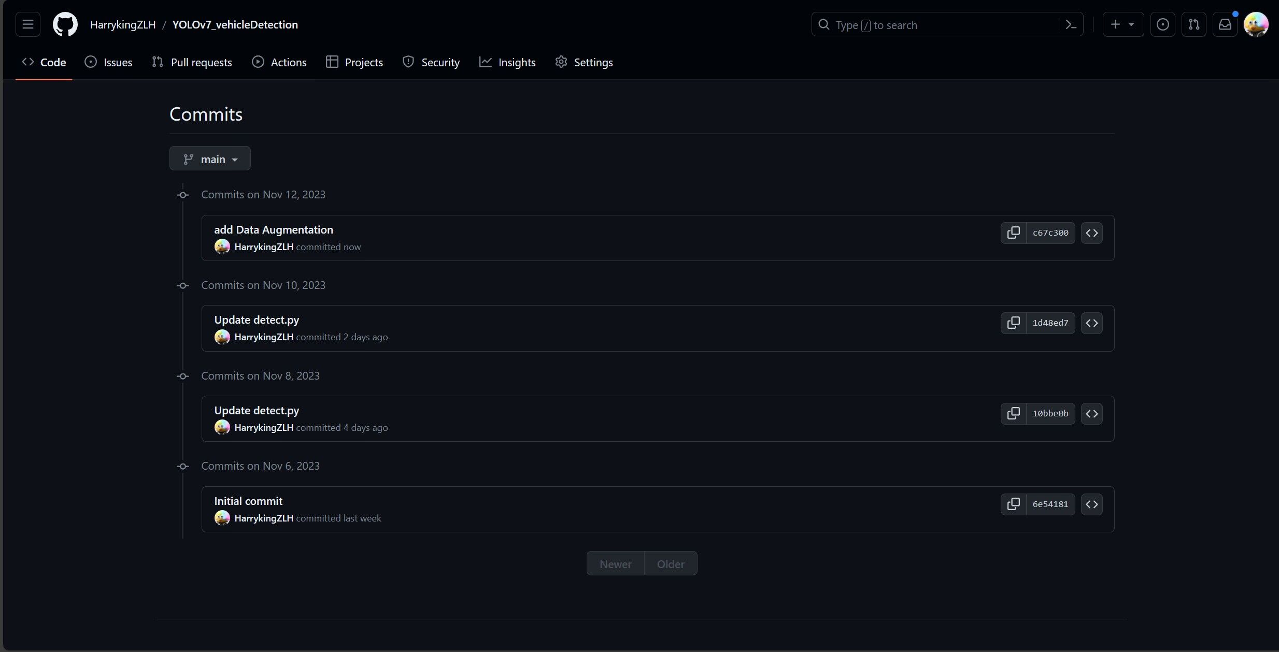Browse repository at commit 1d48ed7
The height and width of the screenshot is (652, 1279).
(x=1091, y=323)
